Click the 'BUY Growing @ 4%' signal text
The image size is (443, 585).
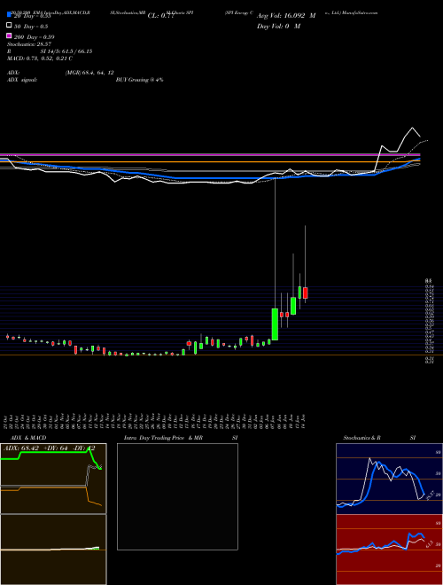pos(139,80)
